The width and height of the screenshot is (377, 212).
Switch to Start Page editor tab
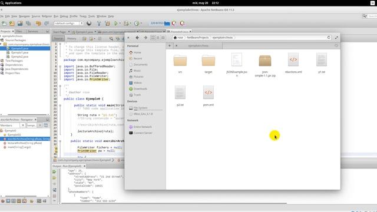(x=59, y=32)
